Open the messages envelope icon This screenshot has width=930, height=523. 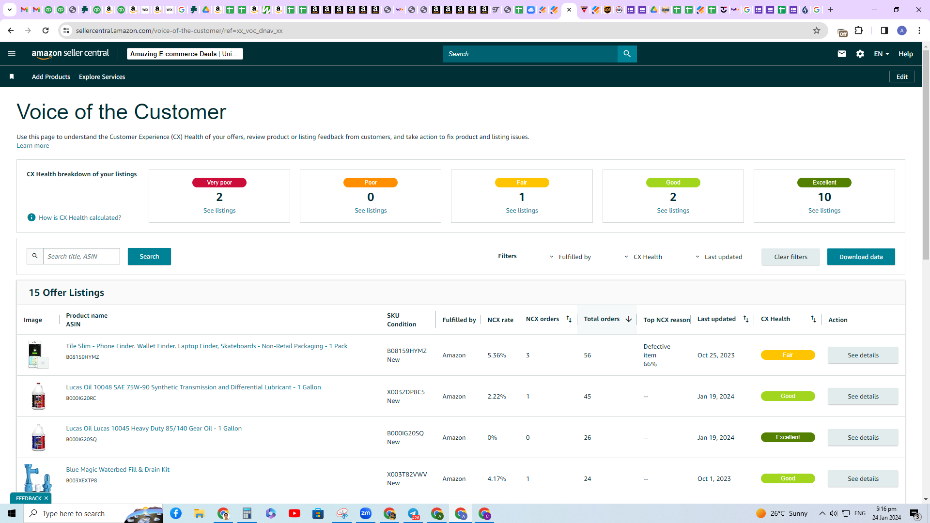pos(842,54)
